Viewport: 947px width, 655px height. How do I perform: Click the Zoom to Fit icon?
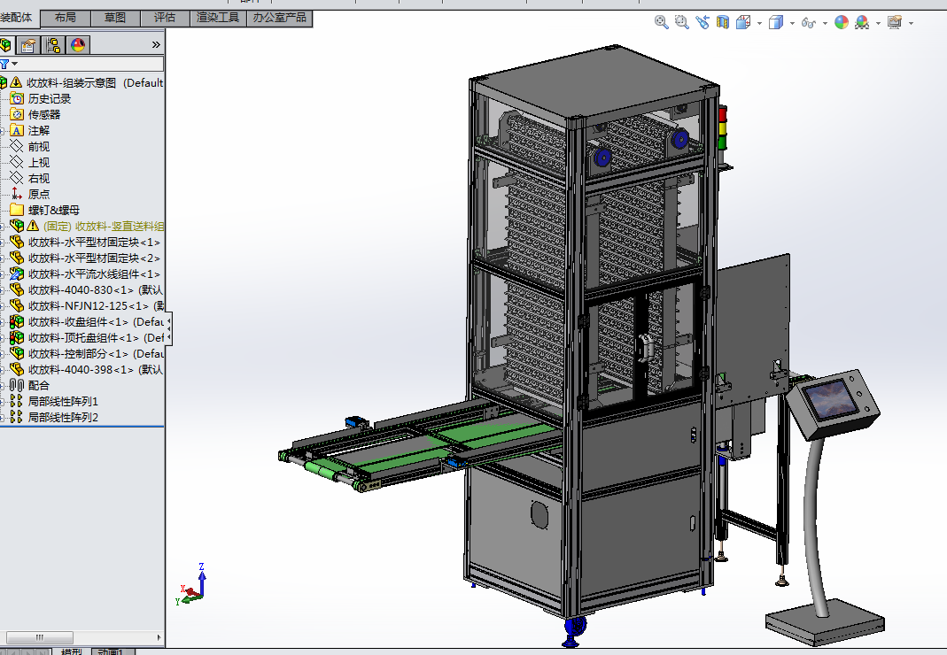tap(662, 22)
